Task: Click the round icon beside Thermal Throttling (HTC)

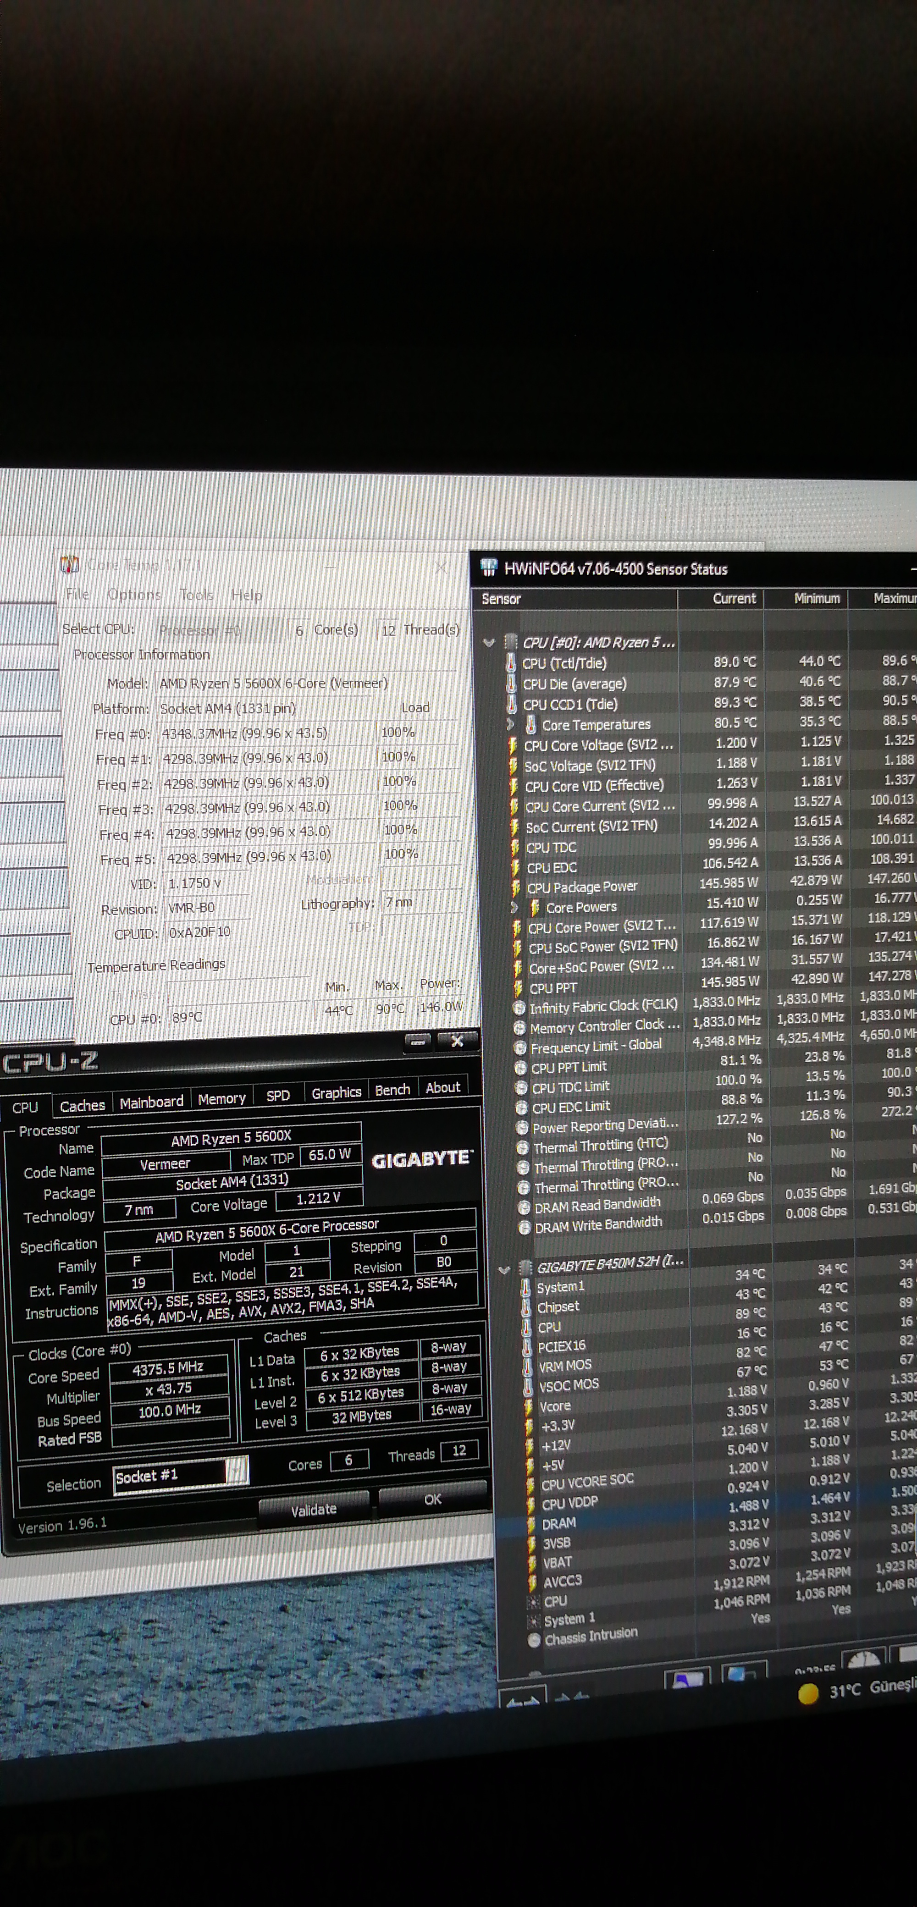Action: [x=523, y=1148]
